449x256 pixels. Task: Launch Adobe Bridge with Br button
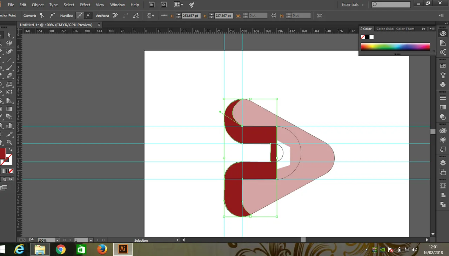click(x=152, y=5)
